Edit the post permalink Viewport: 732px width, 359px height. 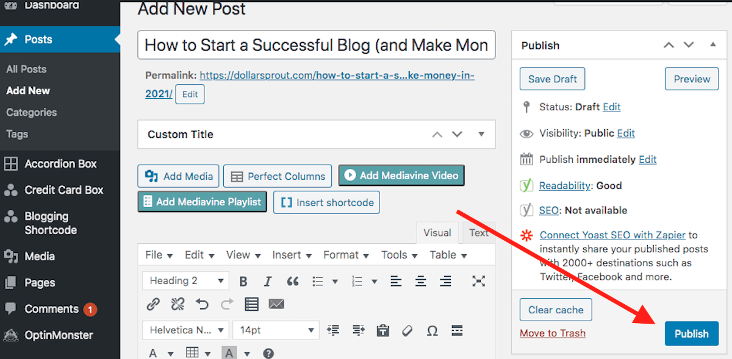[x=190, y=94]
